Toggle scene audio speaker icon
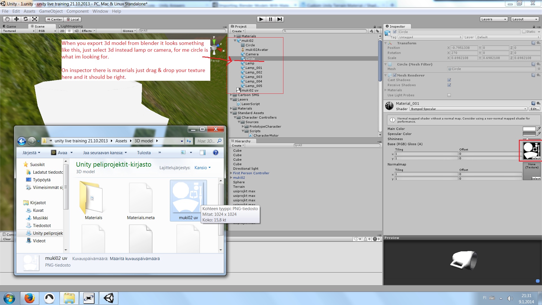542x305 pixels. (77, 31)
